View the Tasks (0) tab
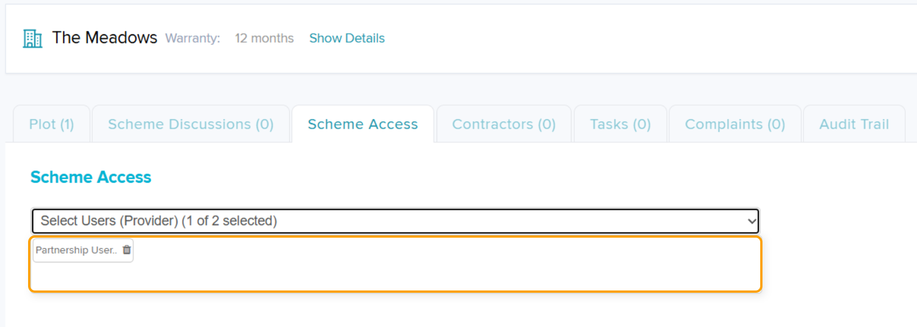917x327 pixels. tap(620, 124)
